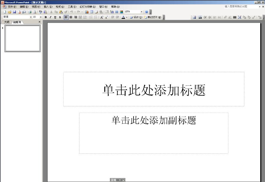Click the 新幻灯片 (New Slide) button
The width and height of the screenshot is (265, 182).
tap(153, 17)
